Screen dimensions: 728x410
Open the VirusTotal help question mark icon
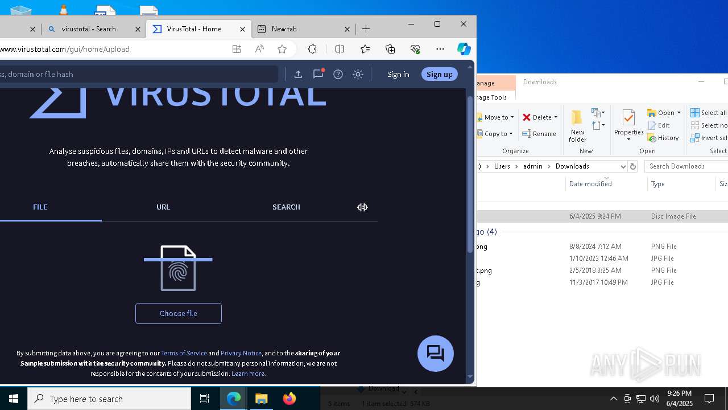click(338, 74)
